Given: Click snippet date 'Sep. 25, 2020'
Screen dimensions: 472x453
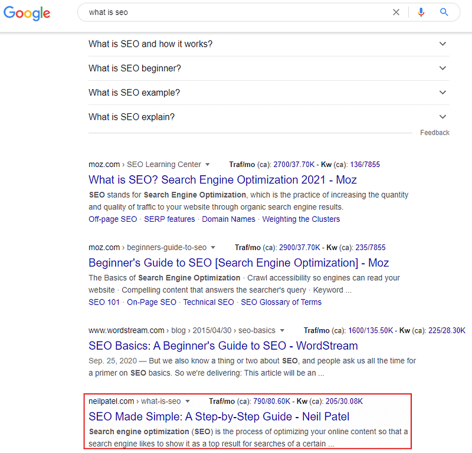Looking at the screenshot, I should click(113, 361).
